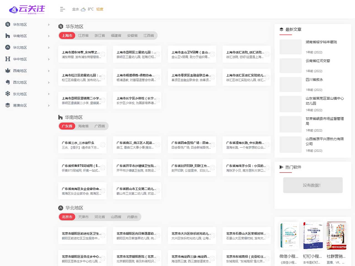Image resolution: width=355 pixels, height=266 pixels.
Task: Click the home icon next to 华南地区
Action: [x=7, y=36]
